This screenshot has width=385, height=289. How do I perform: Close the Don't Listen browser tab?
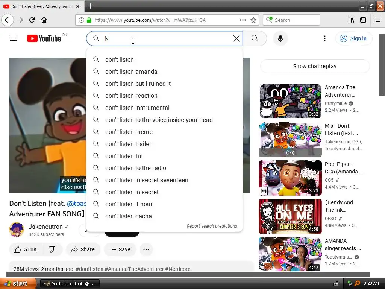[x=78, y=6]
